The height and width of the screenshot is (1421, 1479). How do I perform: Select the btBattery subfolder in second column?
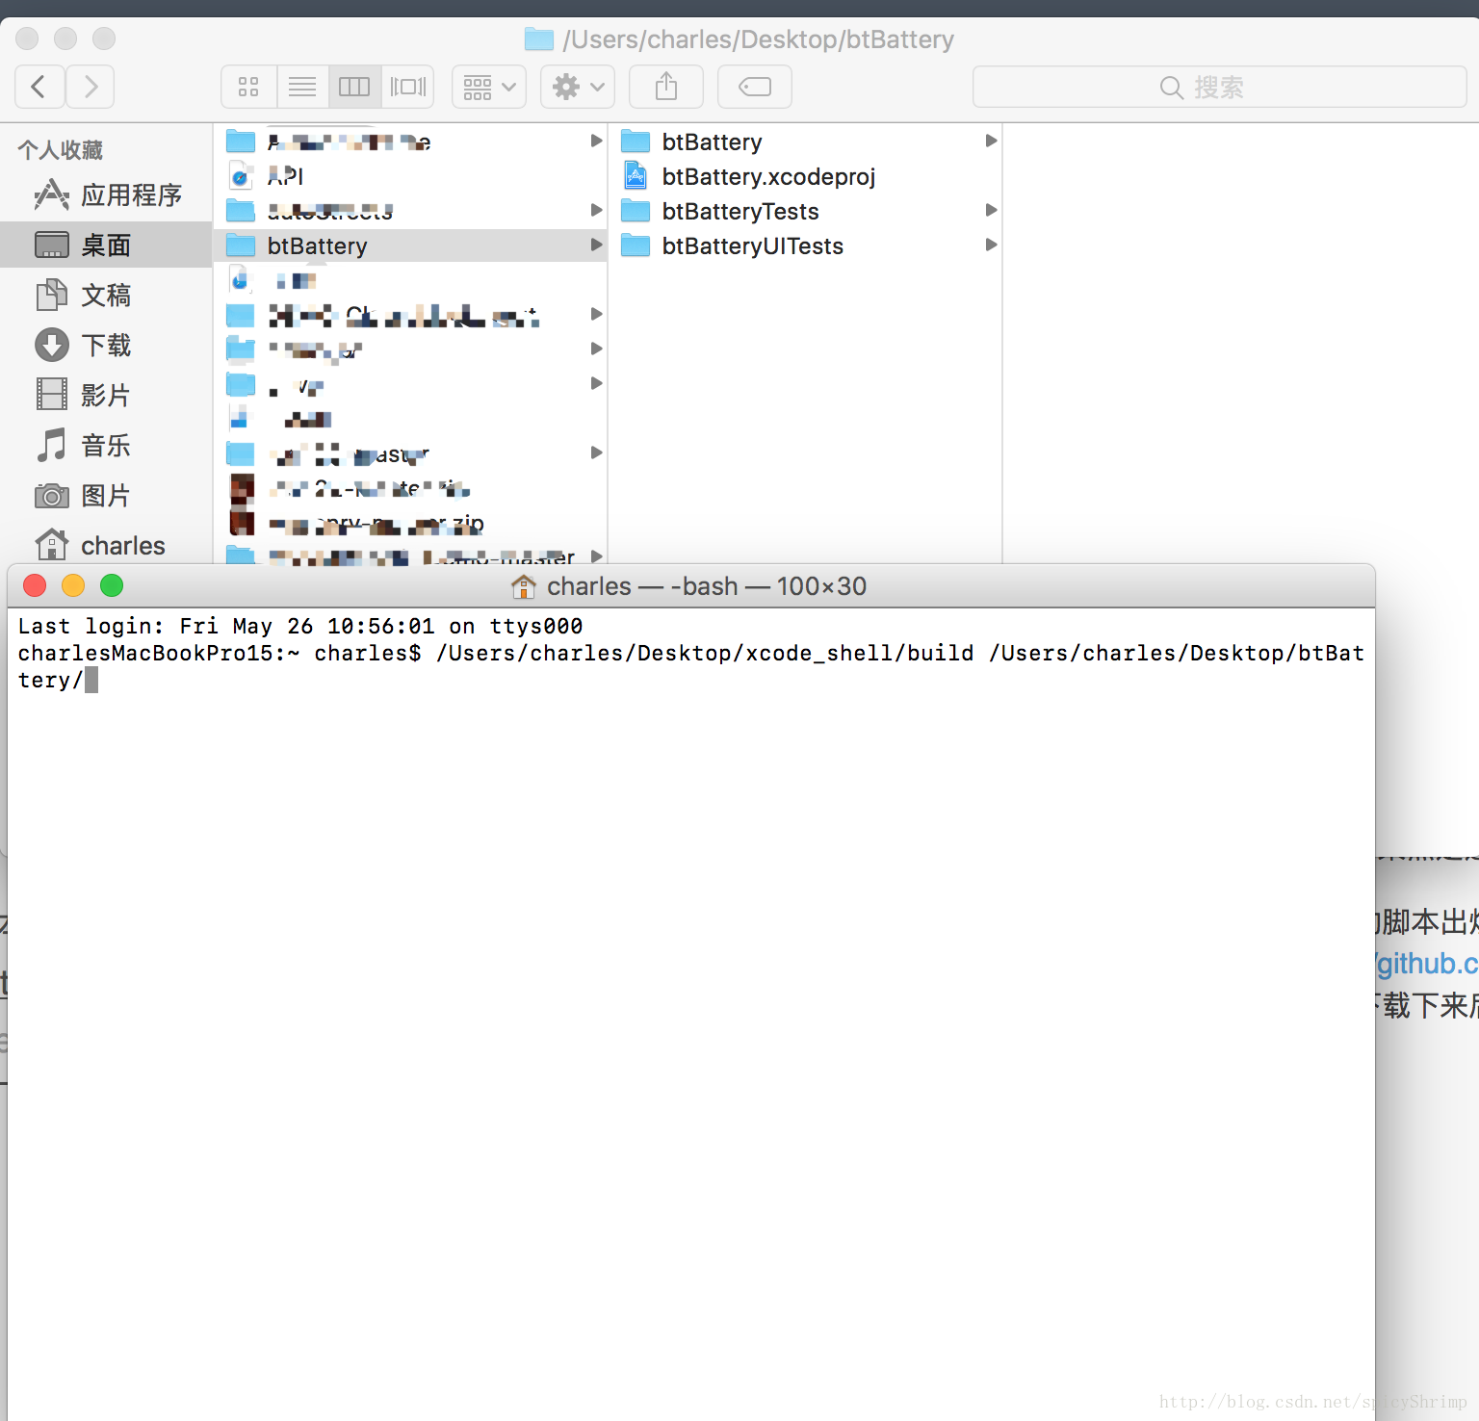tap(805, 142)
